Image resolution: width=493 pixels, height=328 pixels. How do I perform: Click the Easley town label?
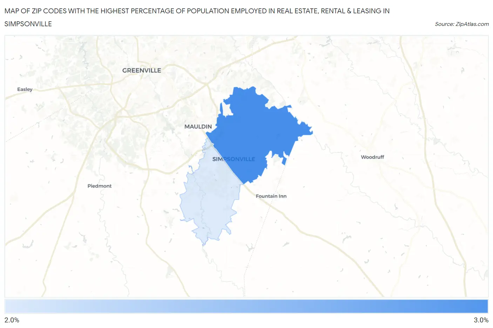(25, 89)
